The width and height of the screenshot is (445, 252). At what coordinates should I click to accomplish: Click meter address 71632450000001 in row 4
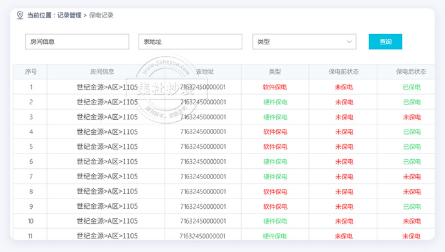click(203, 132)
